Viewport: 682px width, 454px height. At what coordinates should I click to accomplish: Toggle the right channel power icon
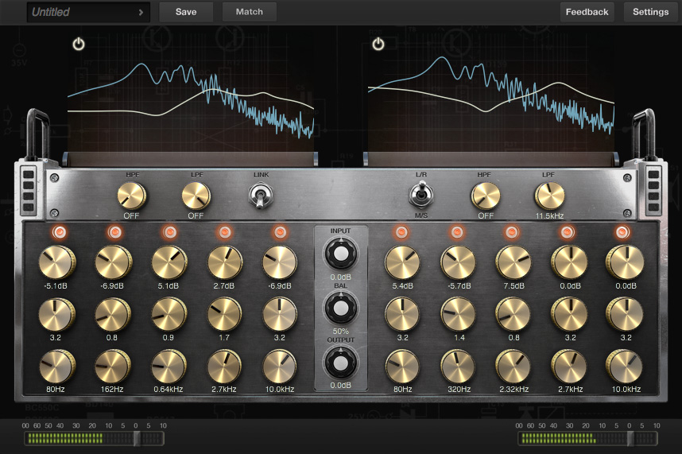click(x=378, y=44)
